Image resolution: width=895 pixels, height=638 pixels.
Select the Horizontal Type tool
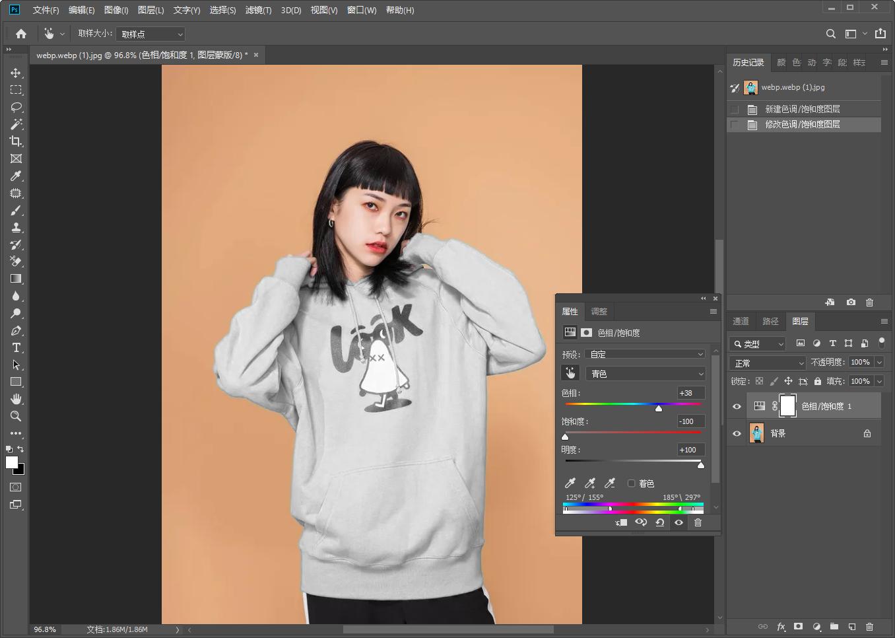tap(16, 348)
